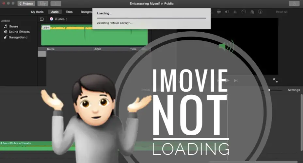Select the Titles tab
This screenshot has height=163, width=303.
tap(69, 12)
